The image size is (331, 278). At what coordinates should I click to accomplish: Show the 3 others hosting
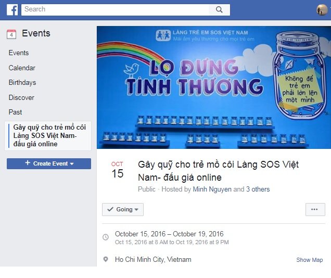pos(258,189)
